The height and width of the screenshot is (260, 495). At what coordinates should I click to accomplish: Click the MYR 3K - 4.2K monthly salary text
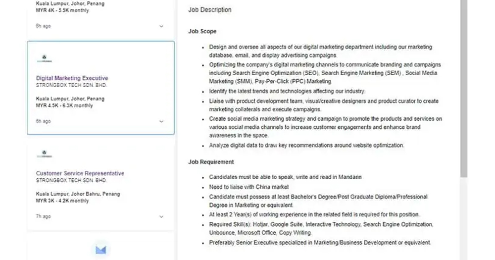coord(62,201)
